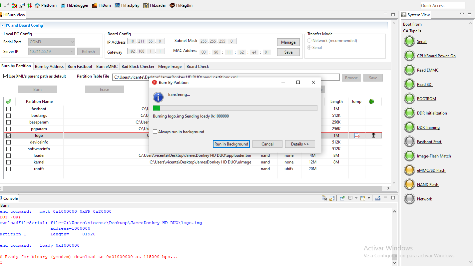Image resolution: width=475 pixels, height=266 pixels.
Task: Uncheck 'Use XML's parent path as default'
Action: click(6, 76)
